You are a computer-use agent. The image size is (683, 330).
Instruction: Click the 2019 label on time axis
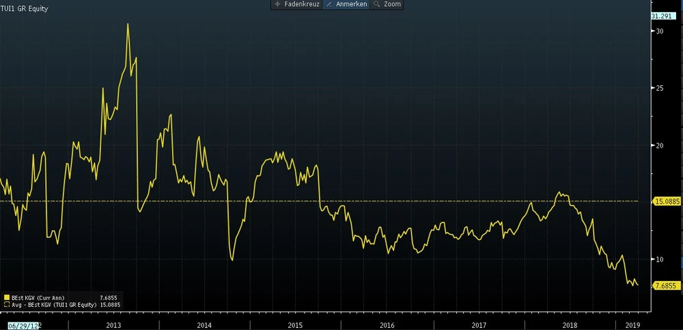[633, 325]
